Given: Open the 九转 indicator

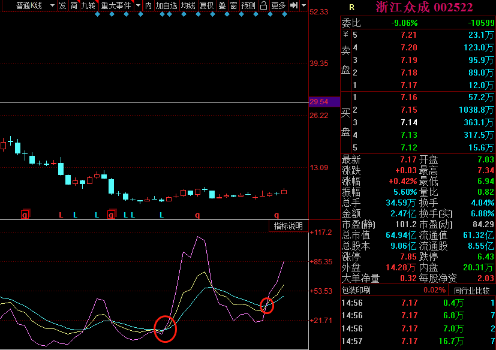Looking at the screenshot, I should 88,5.
